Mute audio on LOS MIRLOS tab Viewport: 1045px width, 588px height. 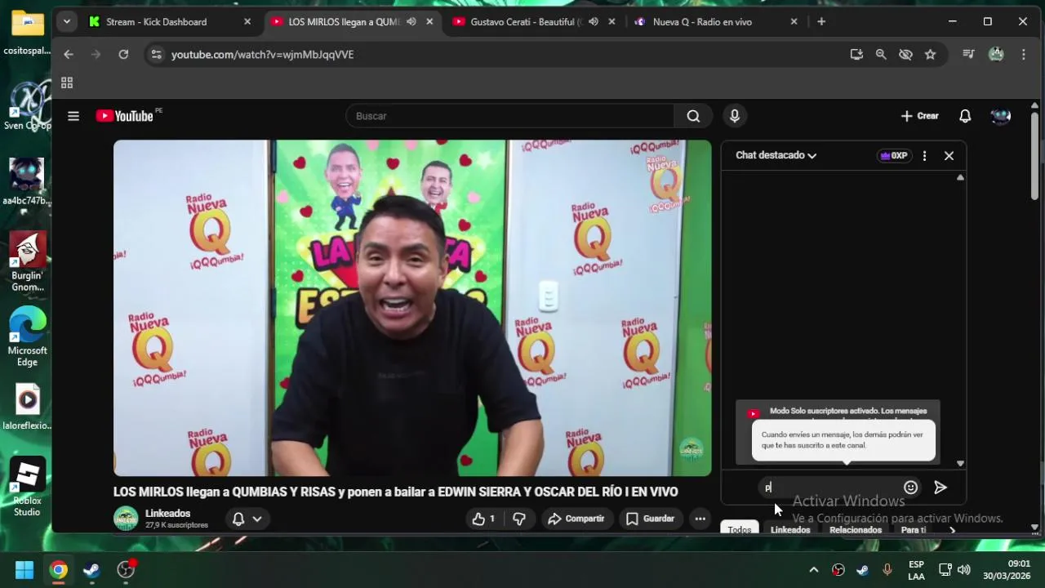click(x=411, y=22)
